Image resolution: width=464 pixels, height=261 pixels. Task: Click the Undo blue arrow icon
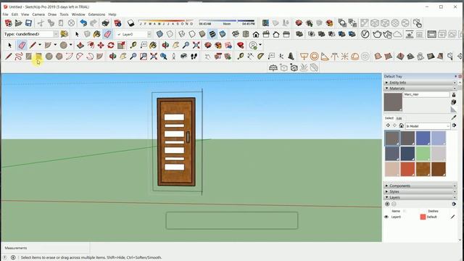click(x=83, y=23)
